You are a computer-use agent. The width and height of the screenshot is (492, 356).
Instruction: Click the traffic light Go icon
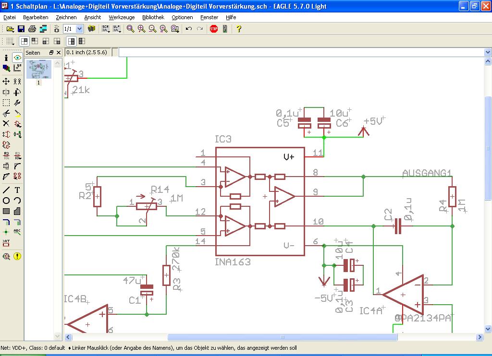[x=225, y=29]
